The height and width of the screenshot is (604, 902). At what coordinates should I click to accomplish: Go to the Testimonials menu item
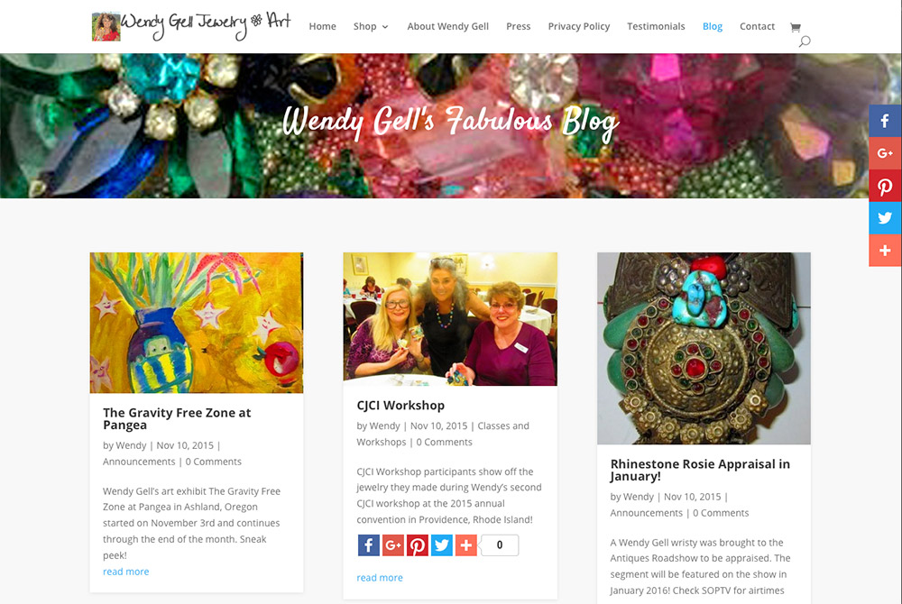pos(656,26)
